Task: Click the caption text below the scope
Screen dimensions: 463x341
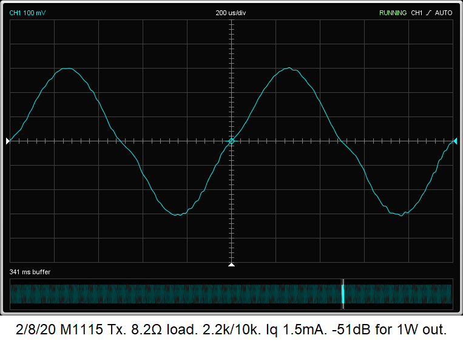Action: tap(231, 329)
